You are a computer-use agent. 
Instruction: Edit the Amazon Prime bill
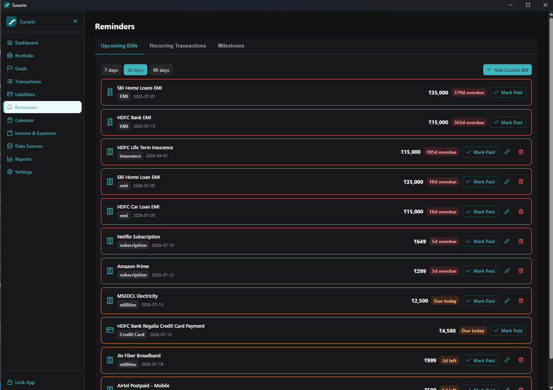507,271
